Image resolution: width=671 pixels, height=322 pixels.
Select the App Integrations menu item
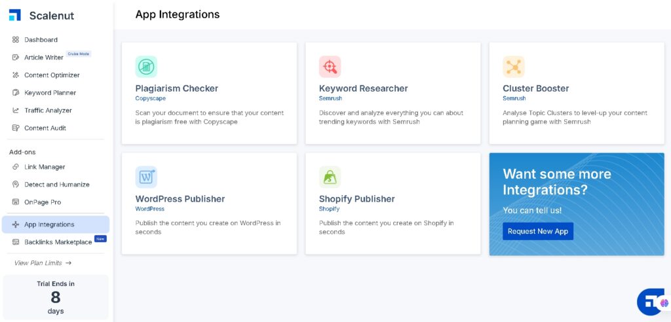(56, 224)
